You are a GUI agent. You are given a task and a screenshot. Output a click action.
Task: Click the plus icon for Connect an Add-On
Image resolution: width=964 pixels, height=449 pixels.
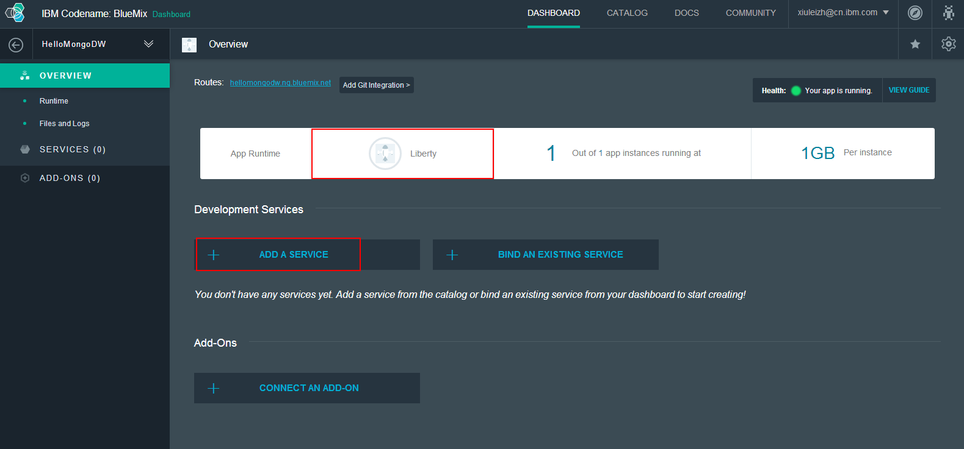coord(214,388)
